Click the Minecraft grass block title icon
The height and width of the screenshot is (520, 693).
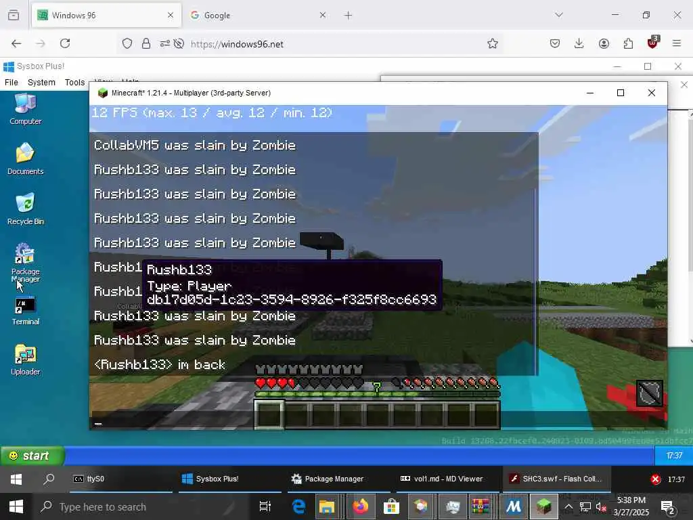(x=103, y=93)
